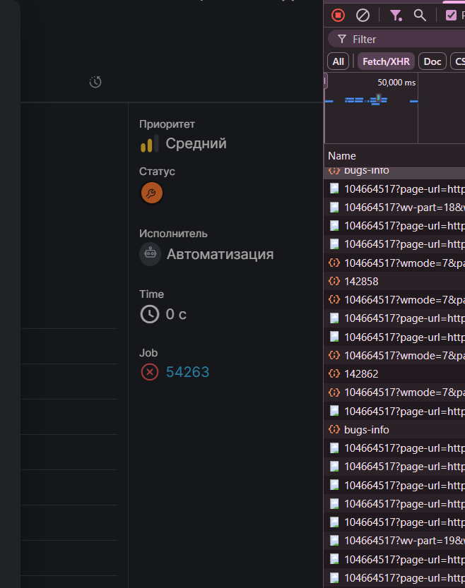This screenshot has height=588, width=465.
Task: Open network search with magnifier icon
Action: click(x=420, y=15)
